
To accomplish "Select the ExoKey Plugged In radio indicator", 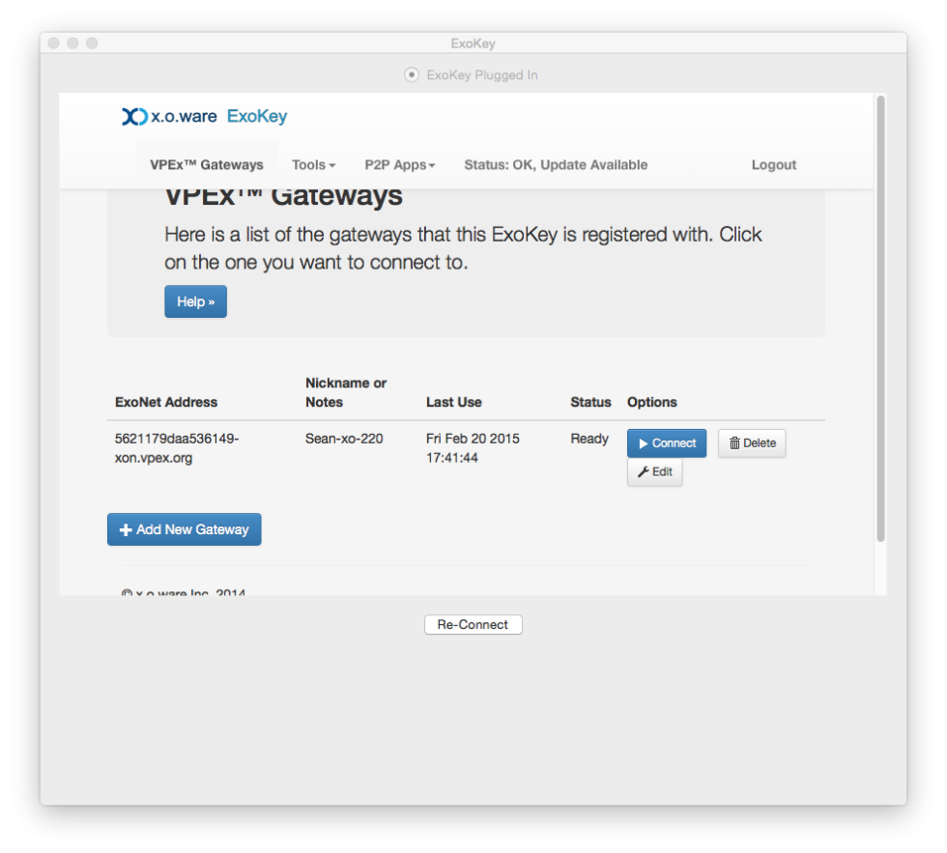I will pos(411,74).
